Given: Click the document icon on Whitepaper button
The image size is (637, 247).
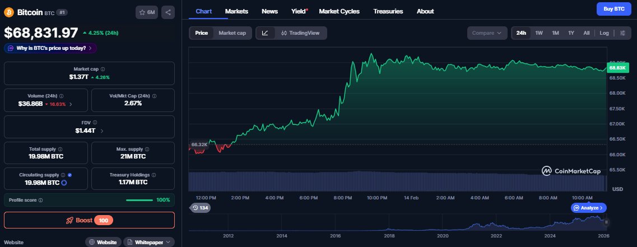Looking at the screenshot, I should pyautogui.click(x=130, y=242).
